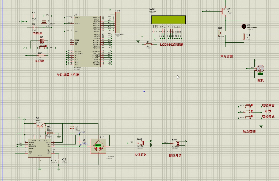Click the LCD1602显示屏 label
The height and width of the screenshot is (181, 279).
(x=171, y=45)
